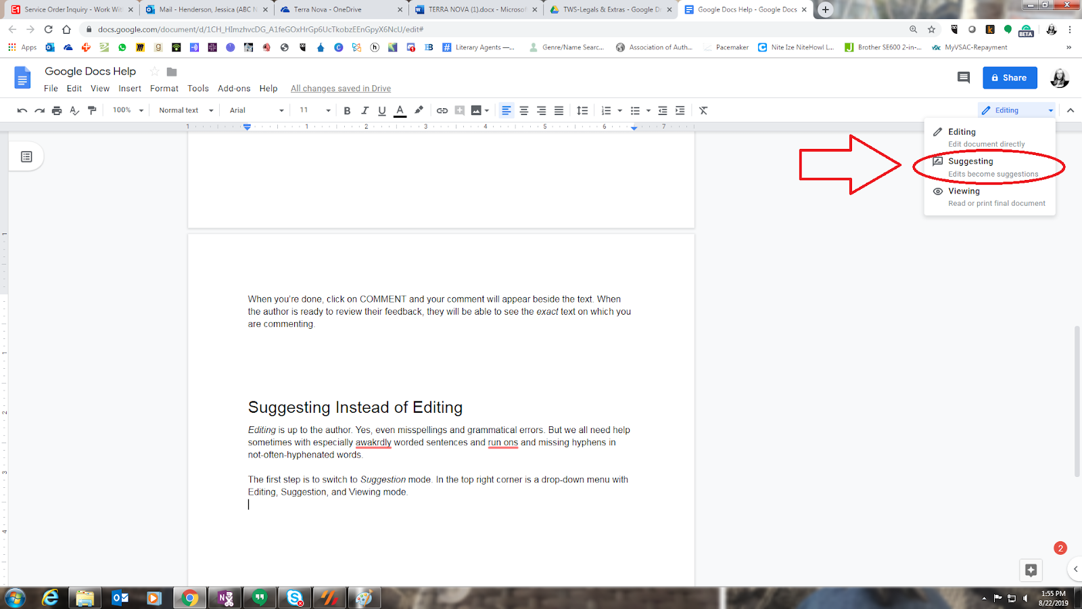1082x609 pixels.
Task: Open the Google account avatar
Action: [x=1059, y=78]
